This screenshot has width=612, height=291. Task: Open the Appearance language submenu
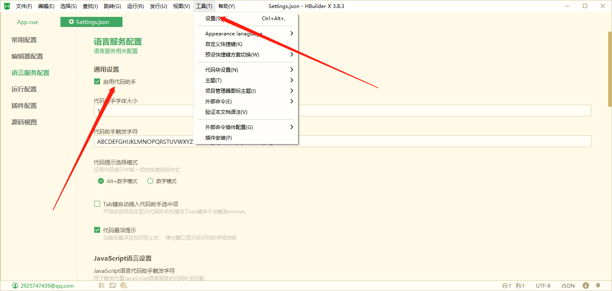click(x=234, y=33)
